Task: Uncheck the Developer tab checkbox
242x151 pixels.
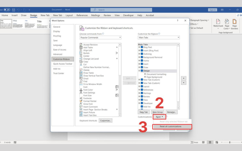Action: click(142, 103)
